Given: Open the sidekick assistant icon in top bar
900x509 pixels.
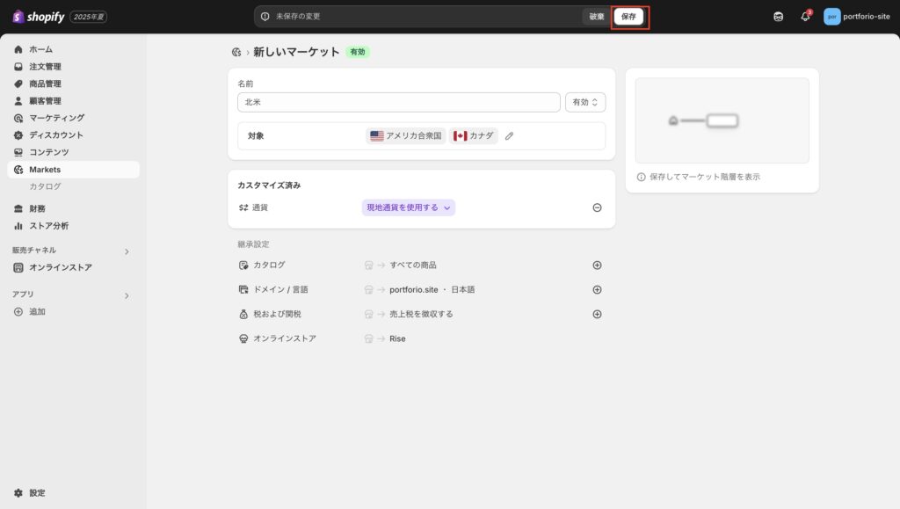Looking at the screenshot, I should pos(778,17).
